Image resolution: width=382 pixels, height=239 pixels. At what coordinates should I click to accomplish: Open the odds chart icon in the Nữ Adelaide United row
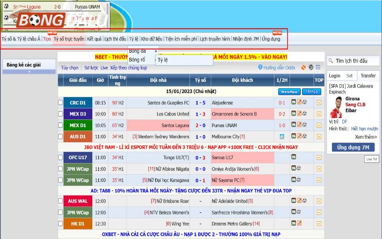click(299, 200)
